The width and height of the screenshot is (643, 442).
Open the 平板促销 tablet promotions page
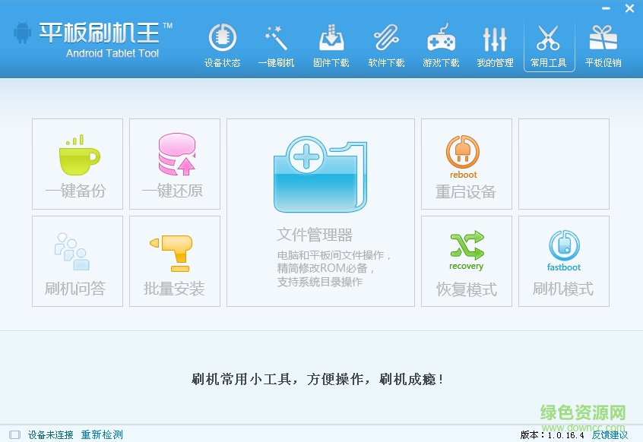tap(604, 43)
